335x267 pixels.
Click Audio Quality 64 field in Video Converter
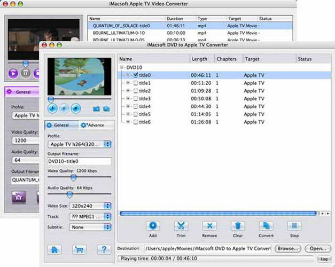pos(26,160)
